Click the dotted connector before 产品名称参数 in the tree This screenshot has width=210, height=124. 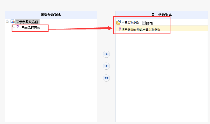[x=14, y=27]
